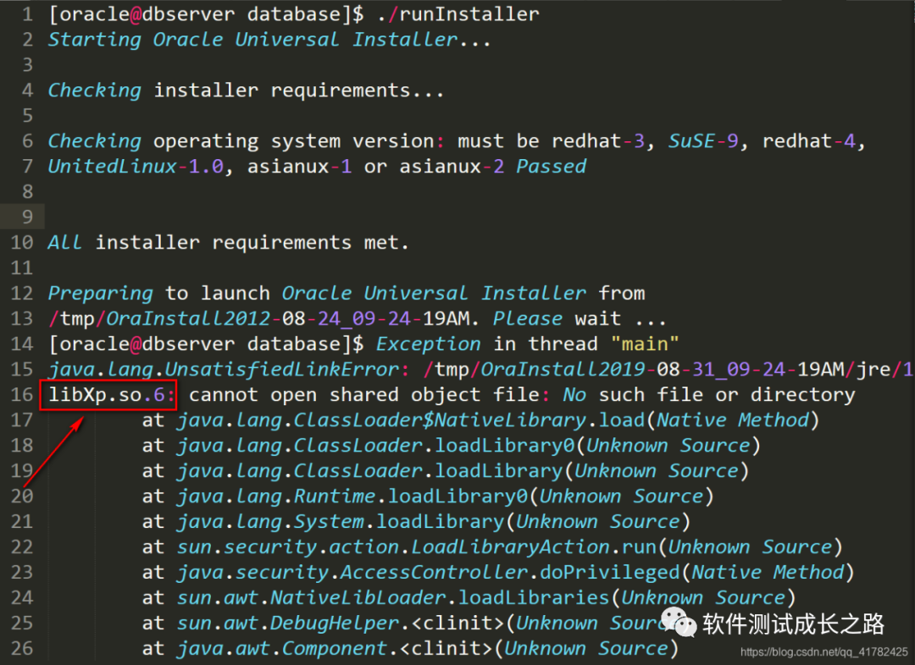Click the word 'Passed' on line 7
This screenshot has width=915, height=665.
(552, 167)
